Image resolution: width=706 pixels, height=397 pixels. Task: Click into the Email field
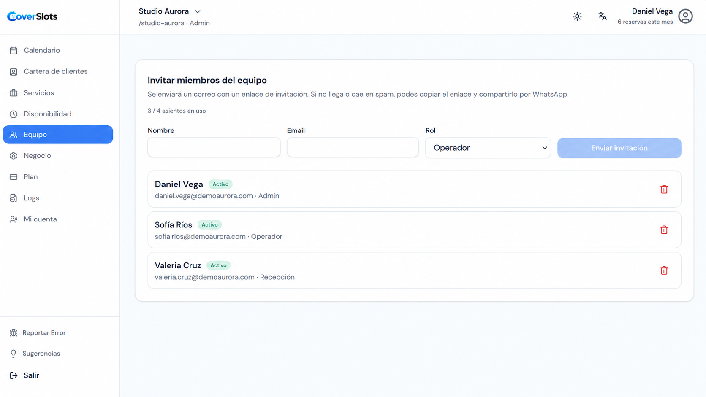point(353,147)
